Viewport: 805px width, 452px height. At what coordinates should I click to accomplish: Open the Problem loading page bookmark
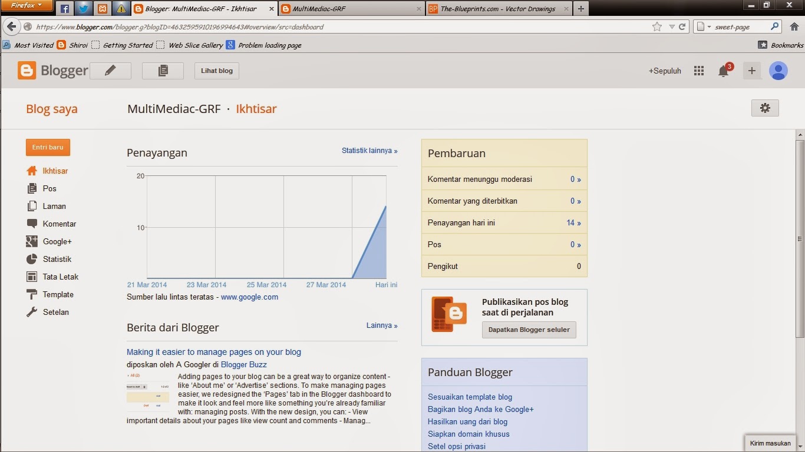(264, 45)
